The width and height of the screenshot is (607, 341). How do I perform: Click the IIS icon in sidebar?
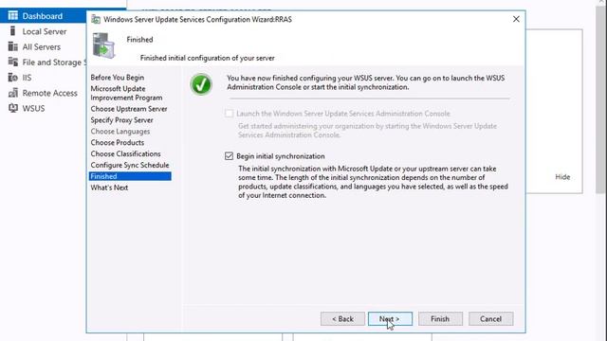pos(12,78)
